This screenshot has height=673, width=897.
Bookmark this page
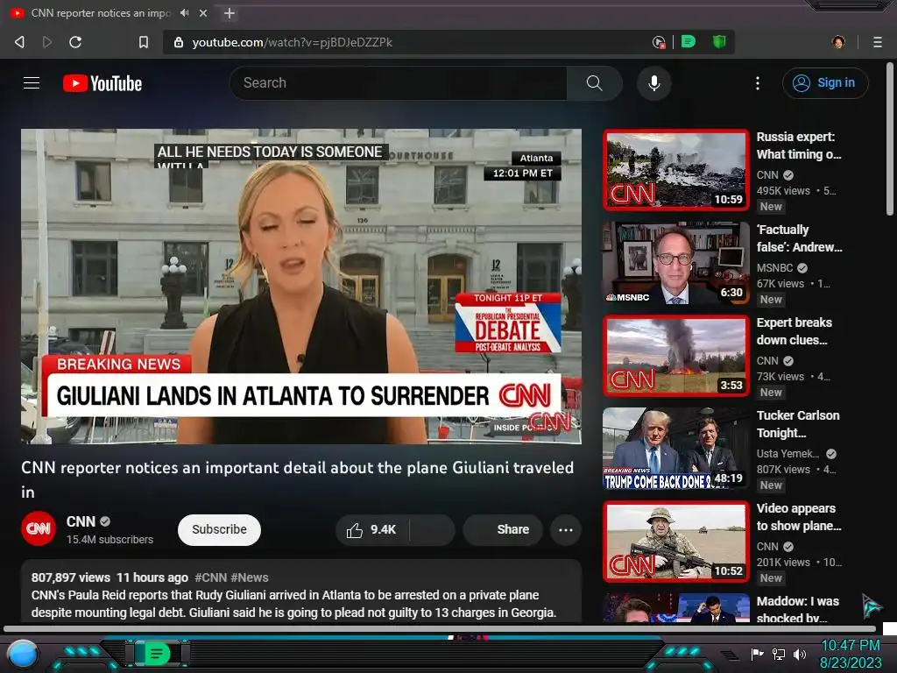144,42
